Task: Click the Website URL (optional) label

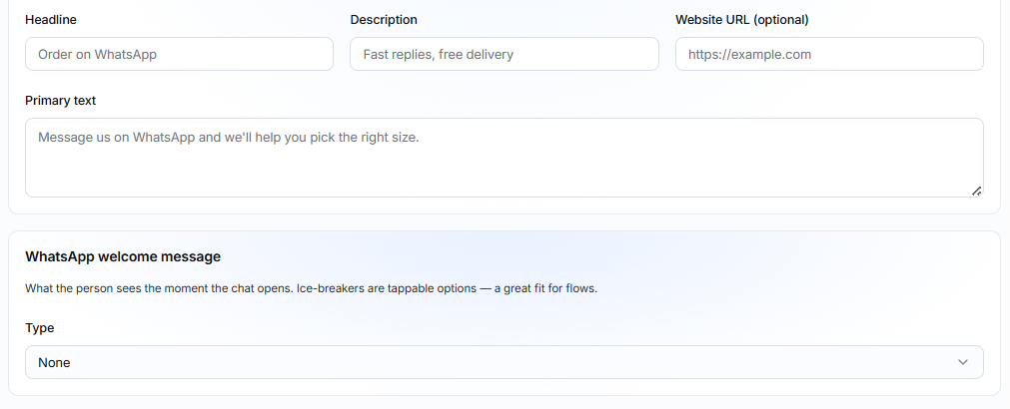Action: pos(742,20)
